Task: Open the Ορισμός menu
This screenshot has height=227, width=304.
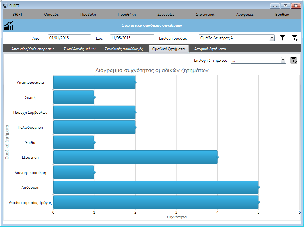Action: click(51, 15)
